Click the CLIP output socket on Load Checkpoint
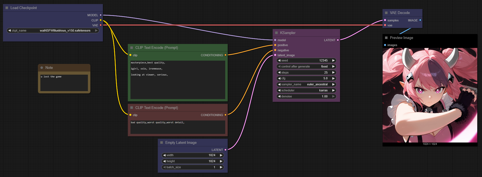This screenshot has height=177, width=482. pyautogui.click(x=101, y=20)
